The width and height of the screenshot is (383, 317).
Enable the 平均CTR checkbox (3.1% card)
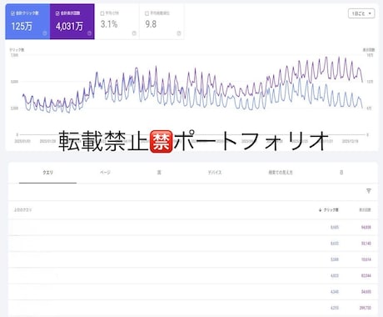pyautogui.click(x=102, y=13)
